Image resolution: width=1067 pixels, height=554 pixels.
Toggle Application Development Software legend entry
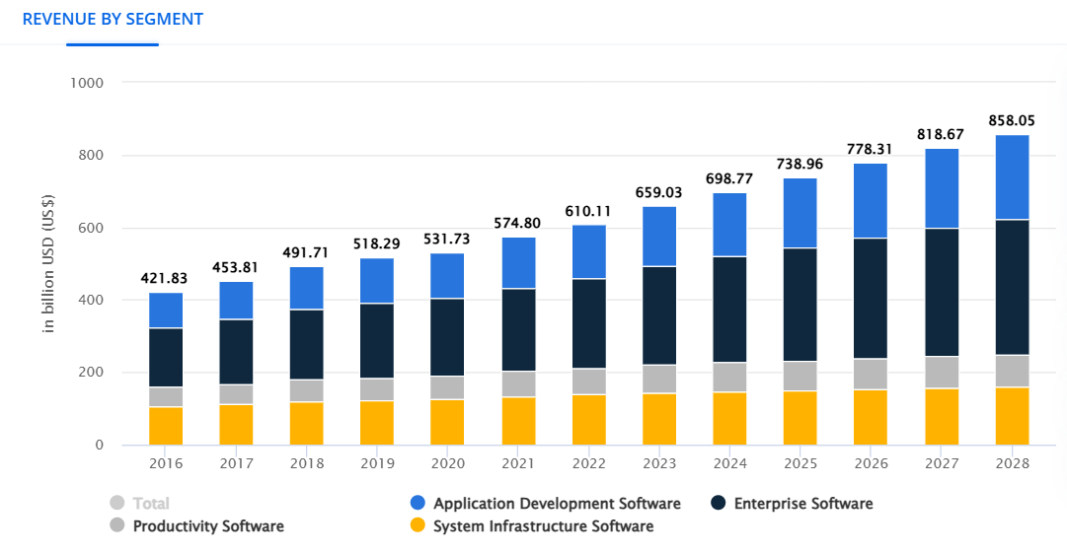[x=557, y=504]
